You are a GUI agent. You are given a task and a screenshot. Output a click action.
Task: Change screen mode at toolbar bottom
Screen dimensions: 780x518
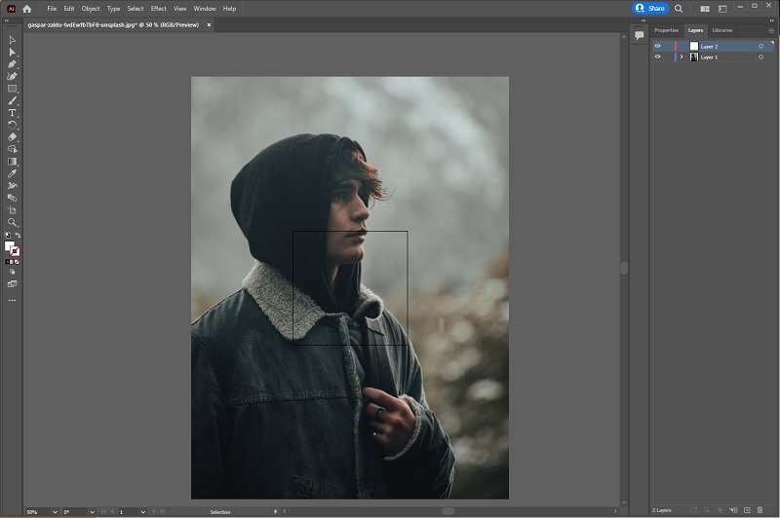click(x=13, y=284)
